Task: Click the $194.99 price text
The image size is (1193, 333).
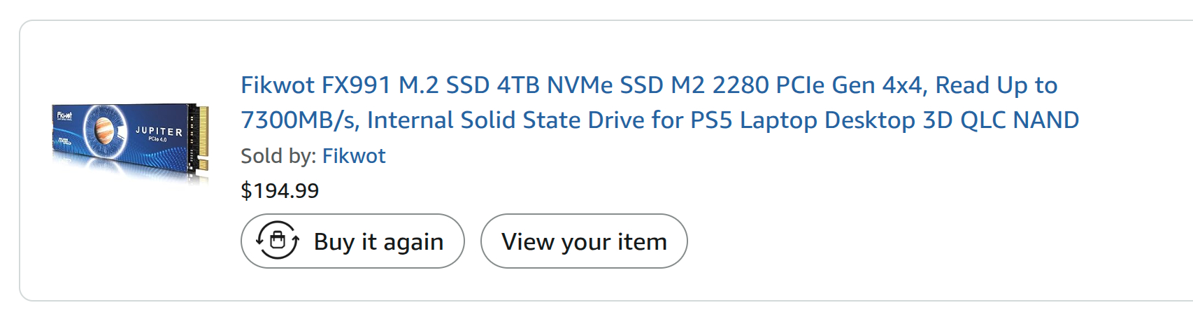Action: [x=280, y=190]
